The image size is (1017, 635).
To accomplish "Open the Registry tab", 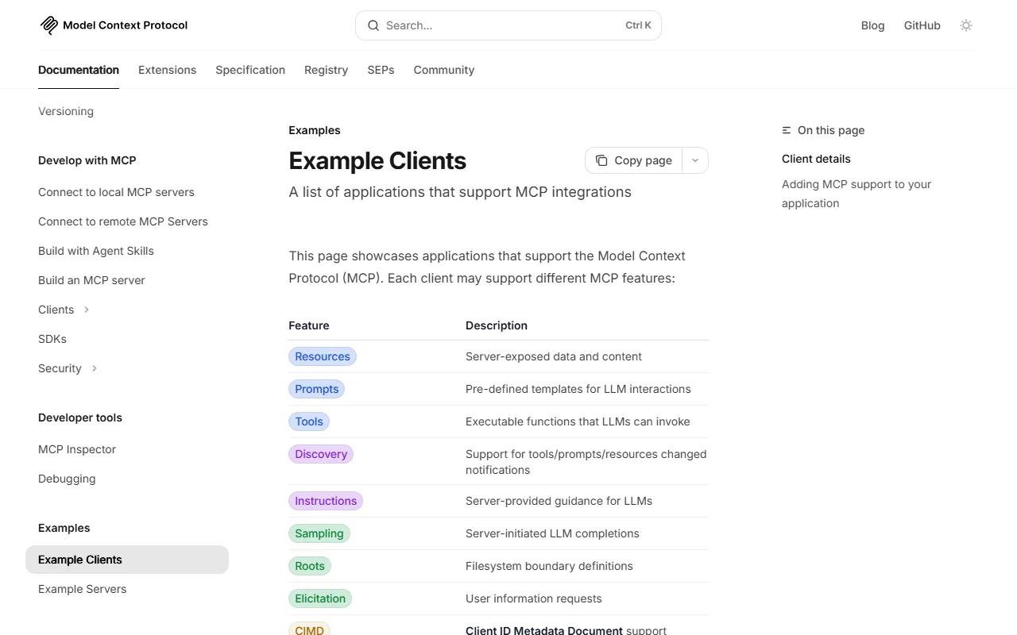I will 326,70.
